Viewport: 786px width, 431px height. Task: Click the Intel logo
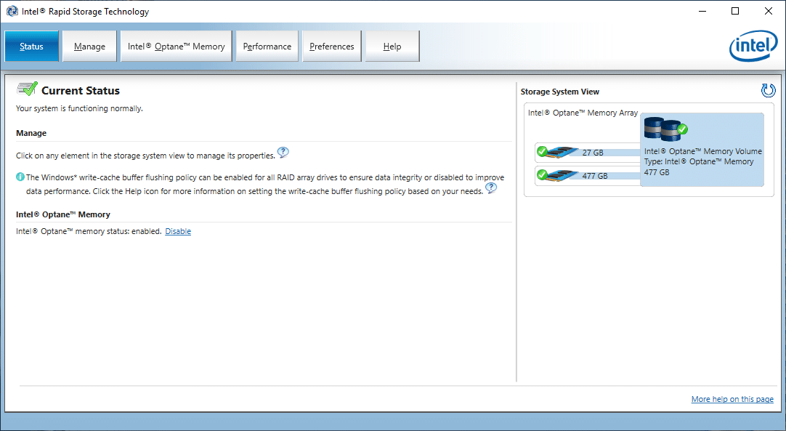[x=753, y=47]
